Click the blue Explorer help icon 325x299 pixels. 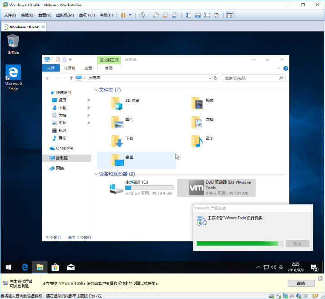286,69
